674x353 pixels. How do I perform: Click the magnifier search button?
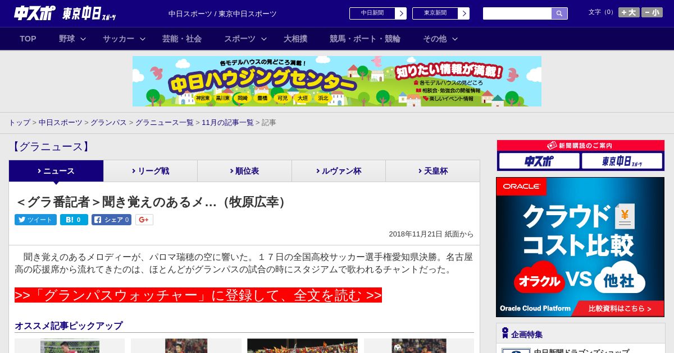(559, 13)
